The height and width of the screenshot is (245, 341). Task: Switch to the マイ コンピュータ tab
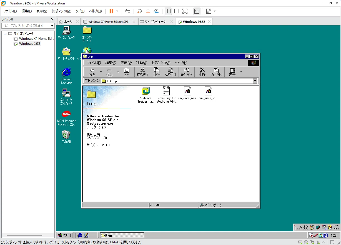(157, 22)
